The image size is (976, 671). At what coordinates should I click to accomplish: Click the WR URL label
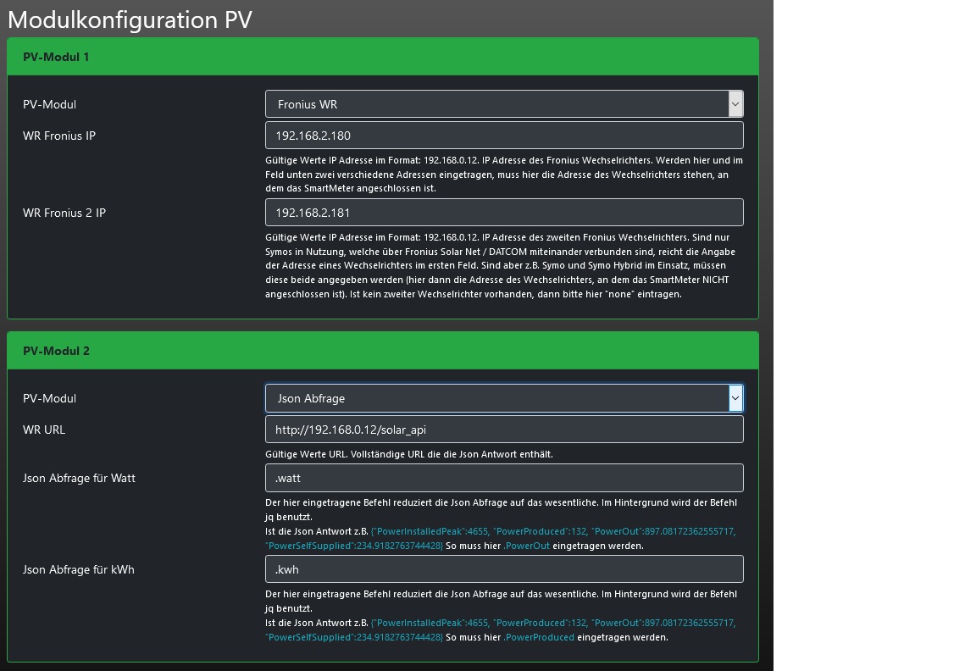point(44,430)
